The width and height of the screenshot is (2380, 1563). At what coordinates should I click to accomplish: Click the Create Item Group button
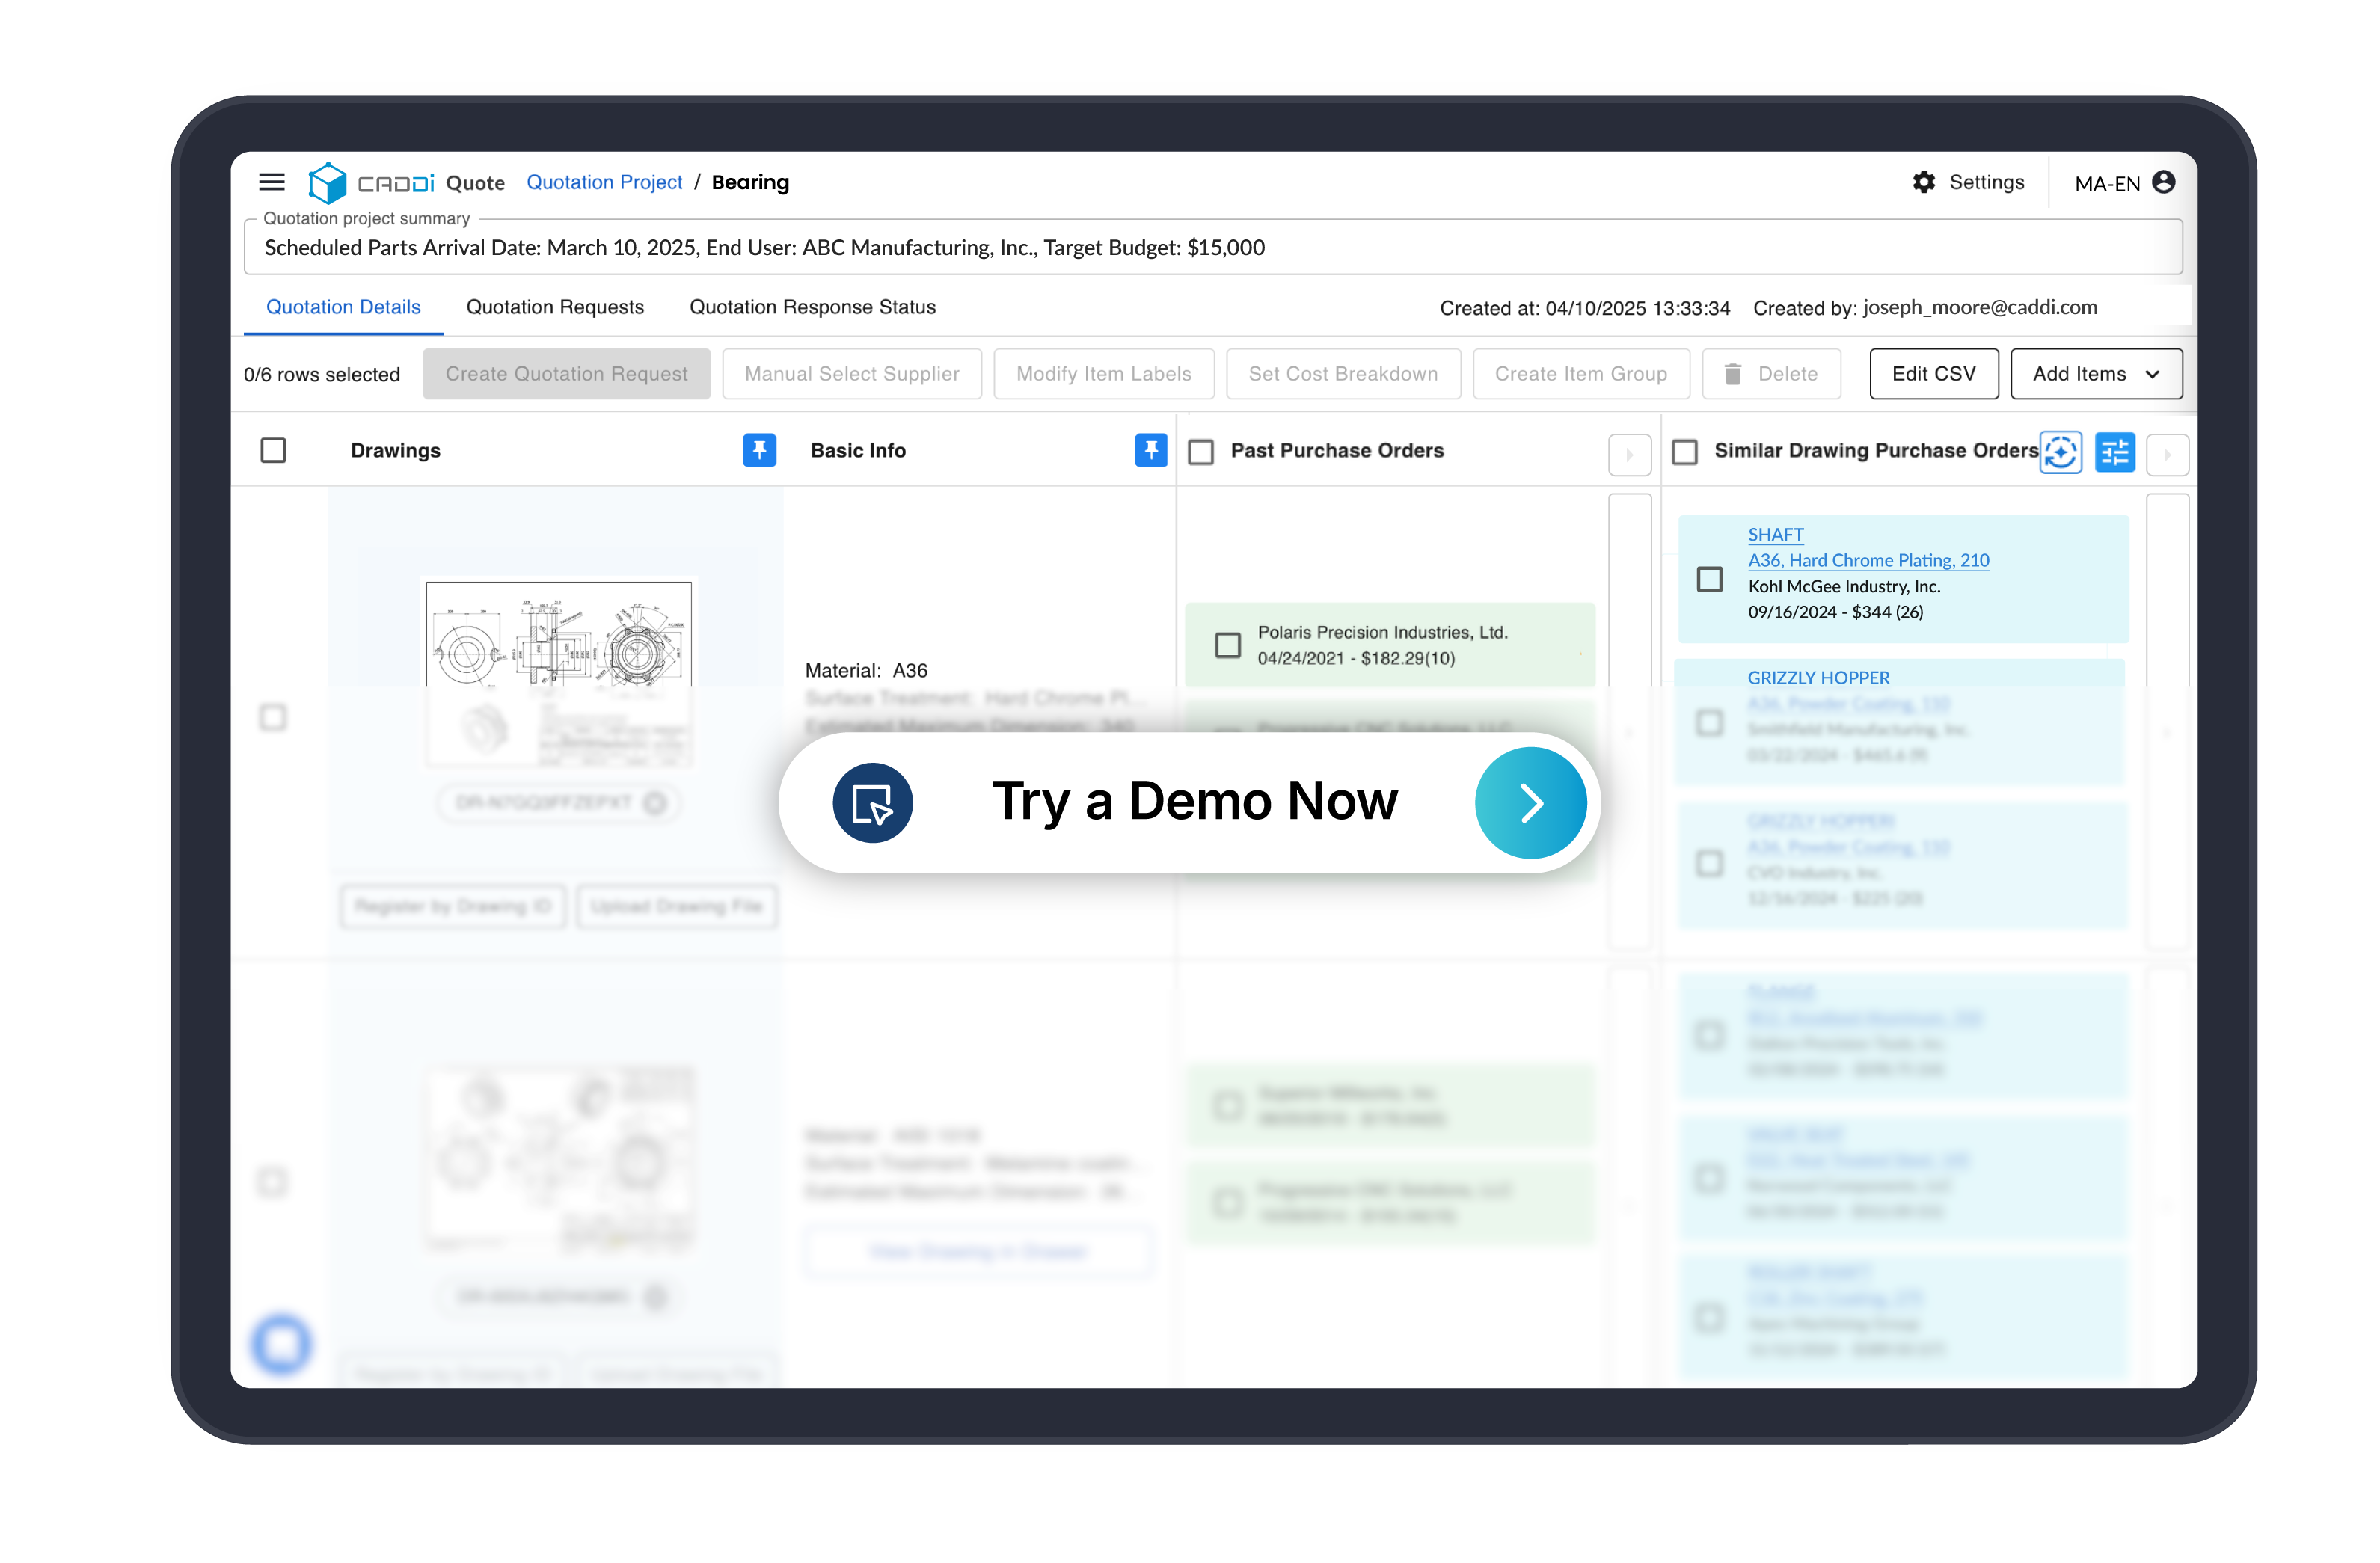pos(1581,374)
